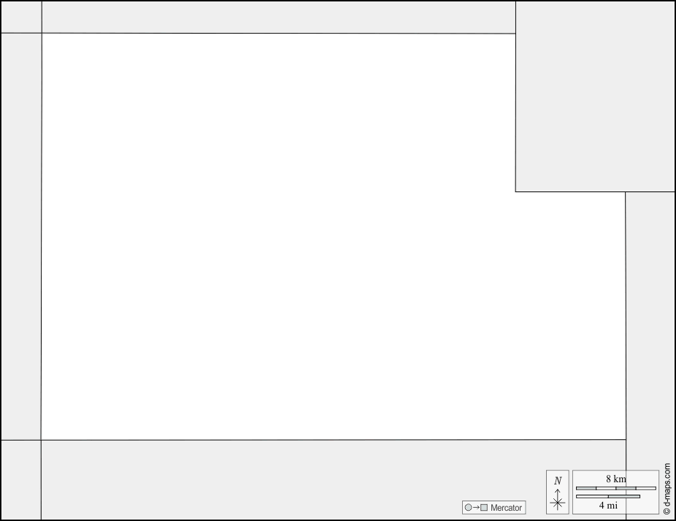Click the square icon before Mercator text
The width and height of the screenshot is (676, 521).
[484, 508]
